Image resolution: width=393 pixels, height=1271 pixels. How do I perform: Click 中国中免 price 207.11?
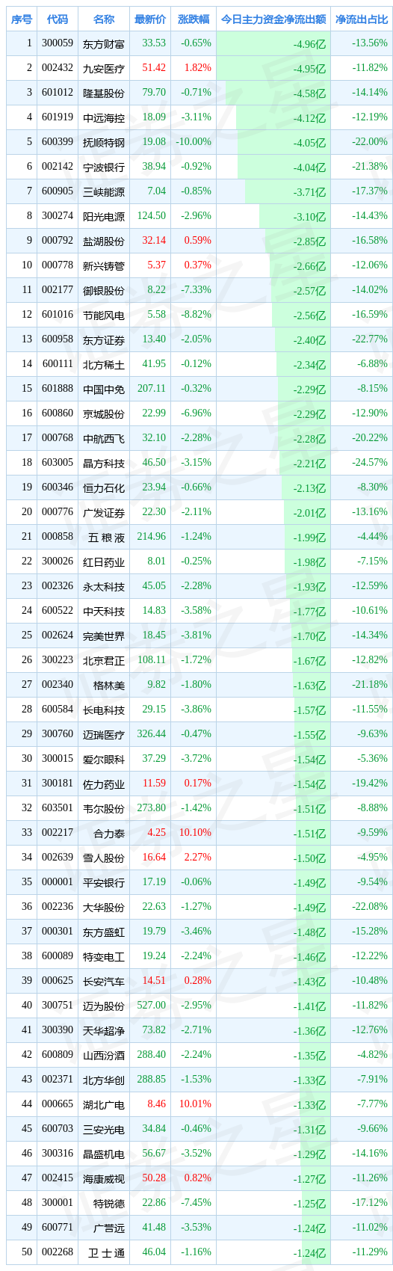pos(152,389)
